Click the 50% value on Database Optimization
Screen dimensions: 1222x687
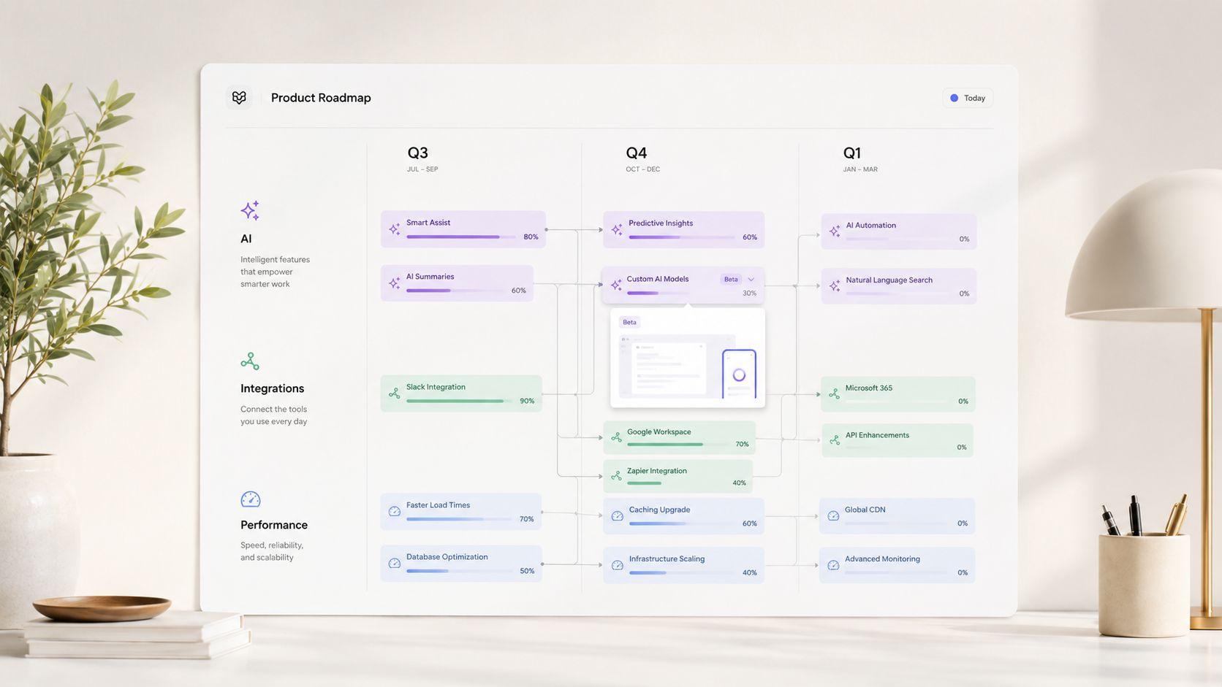coord(527,571)
